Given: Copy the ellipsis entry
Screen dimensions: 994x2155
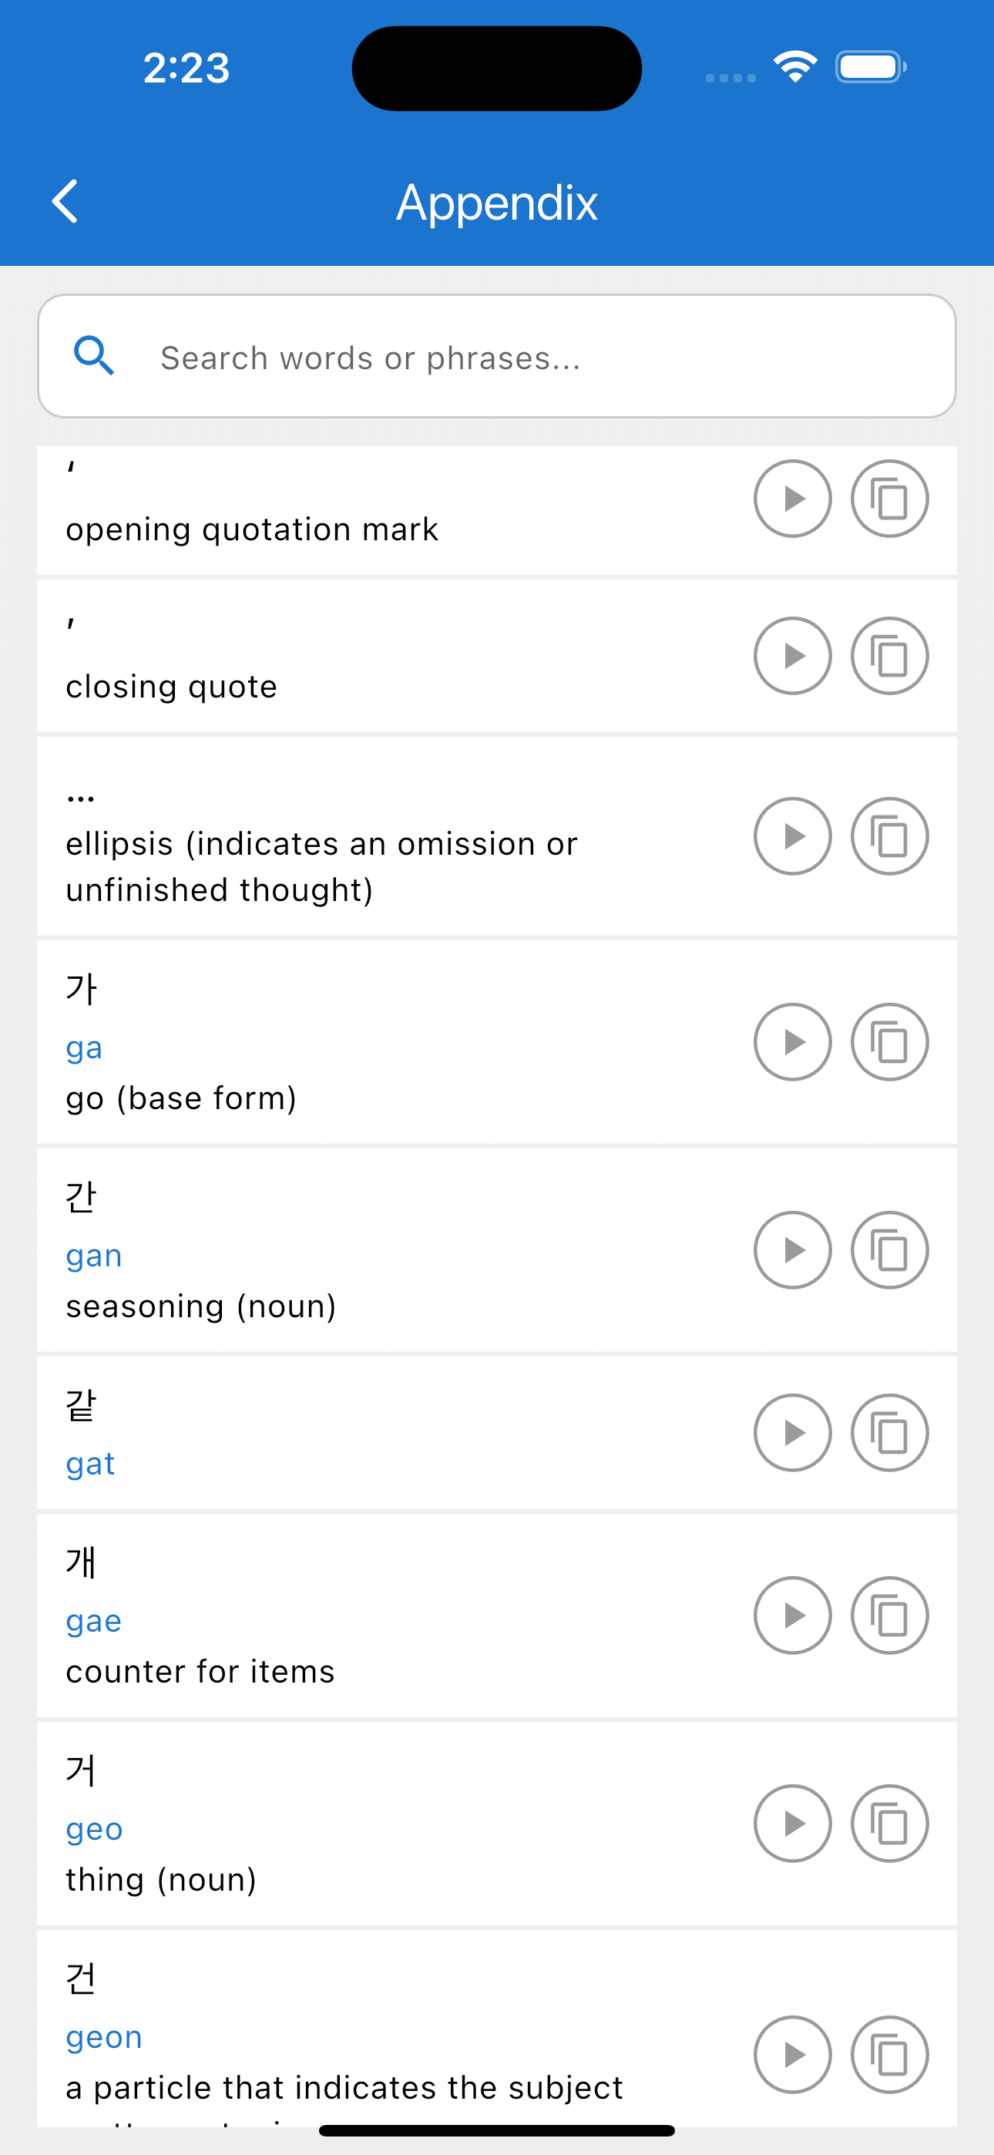Looking at the screenshot, I should click(889, 835).
